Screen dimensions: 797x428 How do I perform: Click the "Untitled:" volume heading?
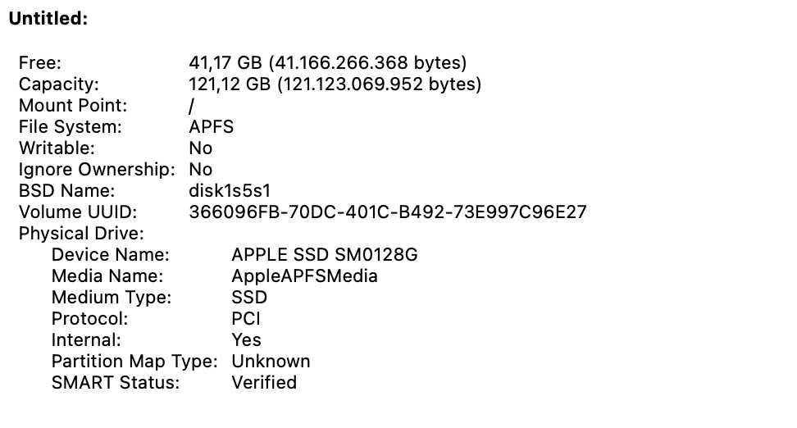[48, 19]
